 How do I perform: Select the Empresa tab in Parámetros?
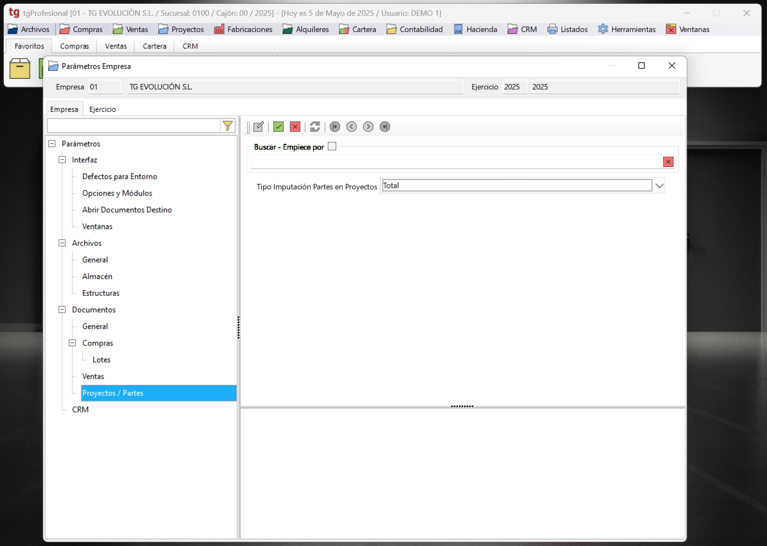click(64, 109)
